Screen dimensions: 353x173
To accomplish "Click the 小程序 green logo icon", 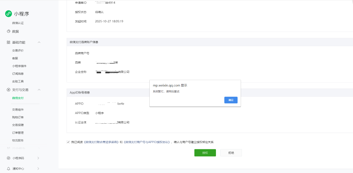I will pyautogui.click(x=8, y=14).
